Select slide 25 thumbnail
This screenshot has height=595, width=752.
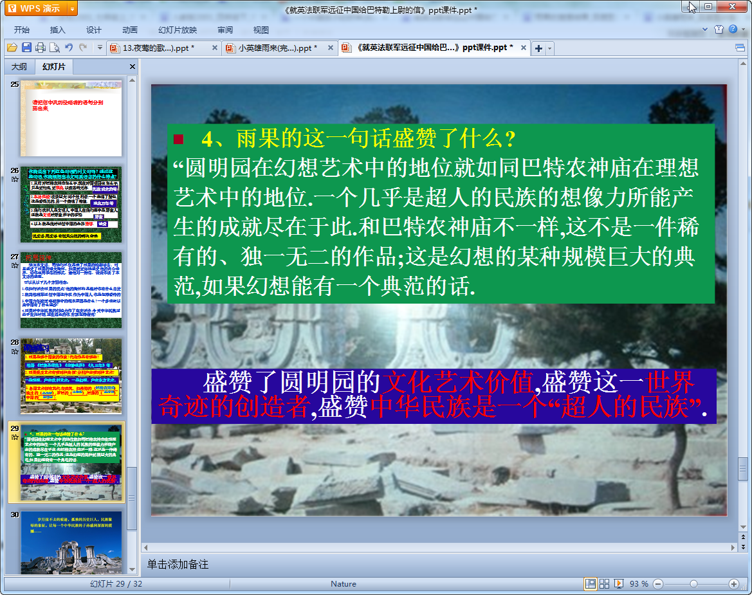[x=71, y=118]
